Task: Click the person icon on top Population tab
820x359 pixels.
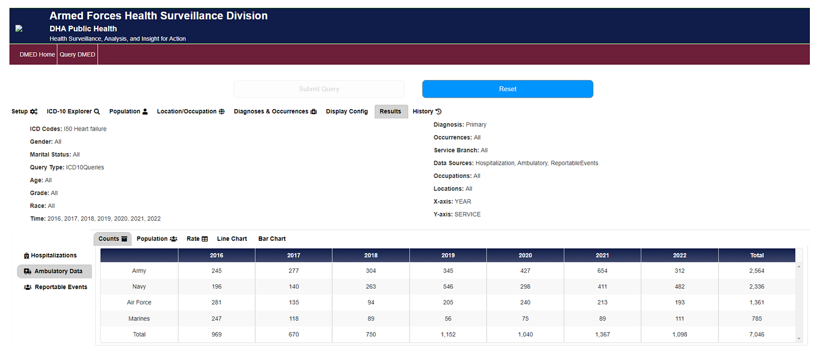Action: pyautogui.click(x=145, y=111)
